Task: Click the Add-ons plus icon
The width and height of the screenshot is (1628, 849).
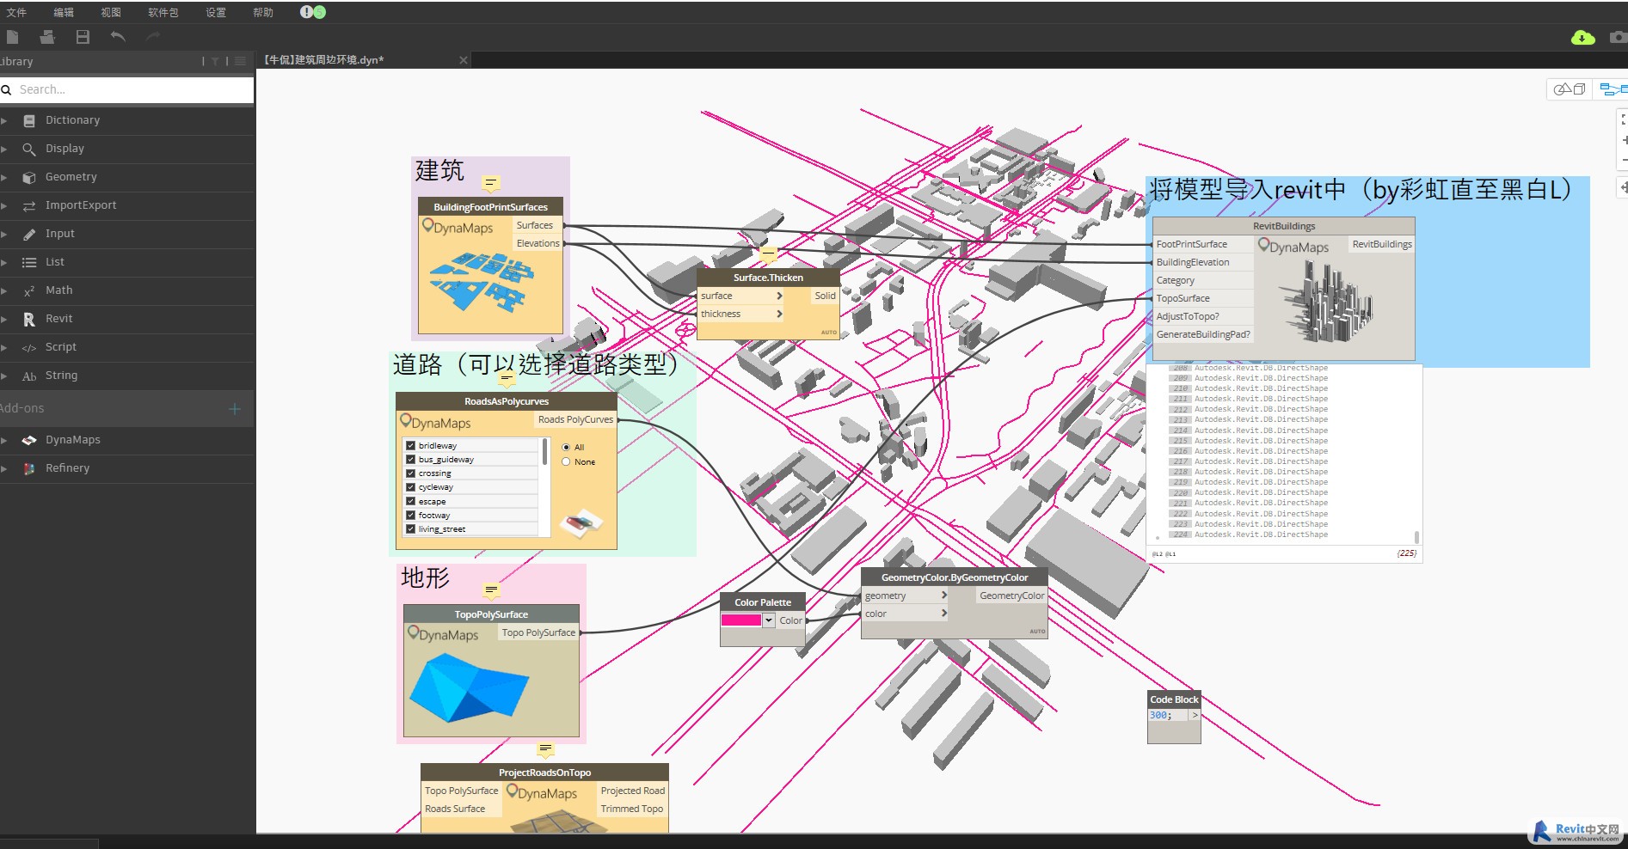Action: [x=235, y=409]
